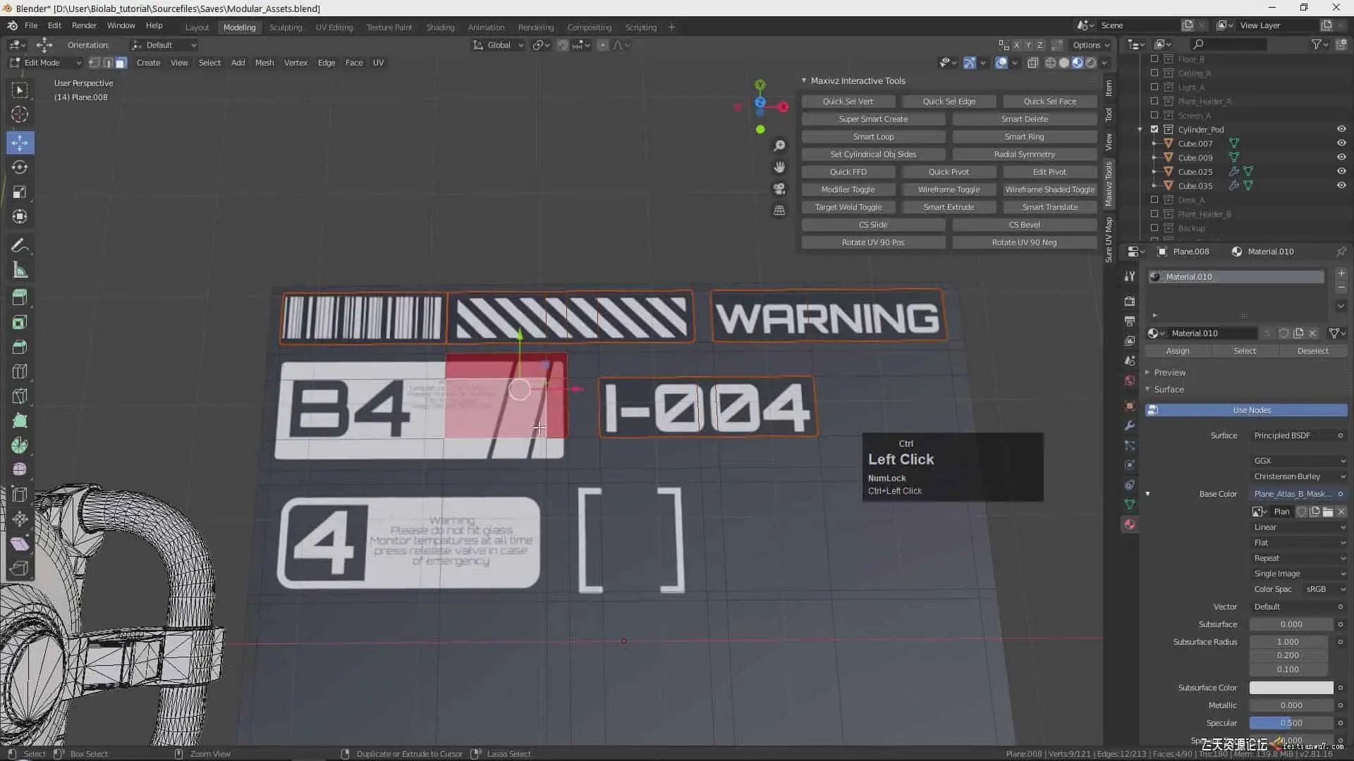Switch to face select mode icon
The image size is (1354, 761).
[121, 63]
